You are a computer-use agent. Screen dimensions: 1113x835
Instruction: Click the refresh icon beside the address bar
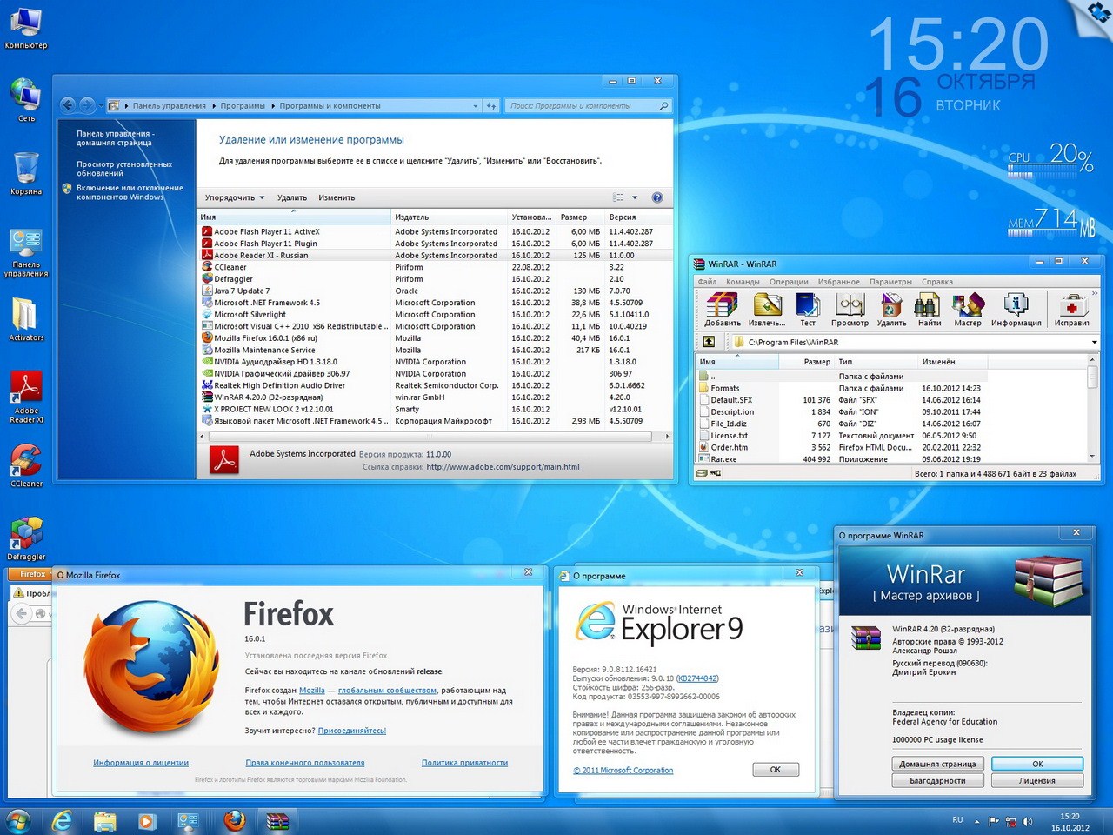491,106
